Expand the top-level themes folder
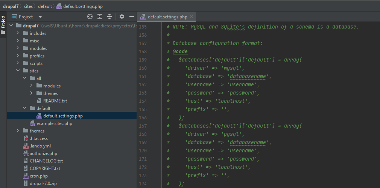 (18, 131)
